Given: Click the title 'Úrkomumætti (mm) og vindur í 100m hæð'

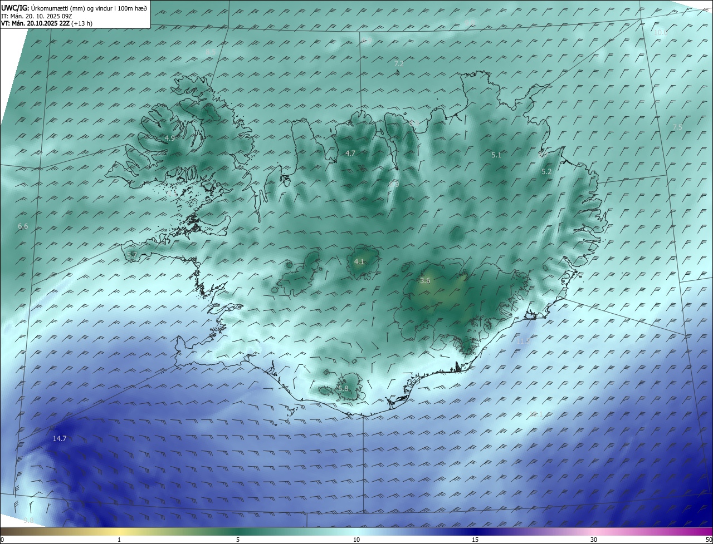Looking at the screenshot, I should [x=89, y=8].
